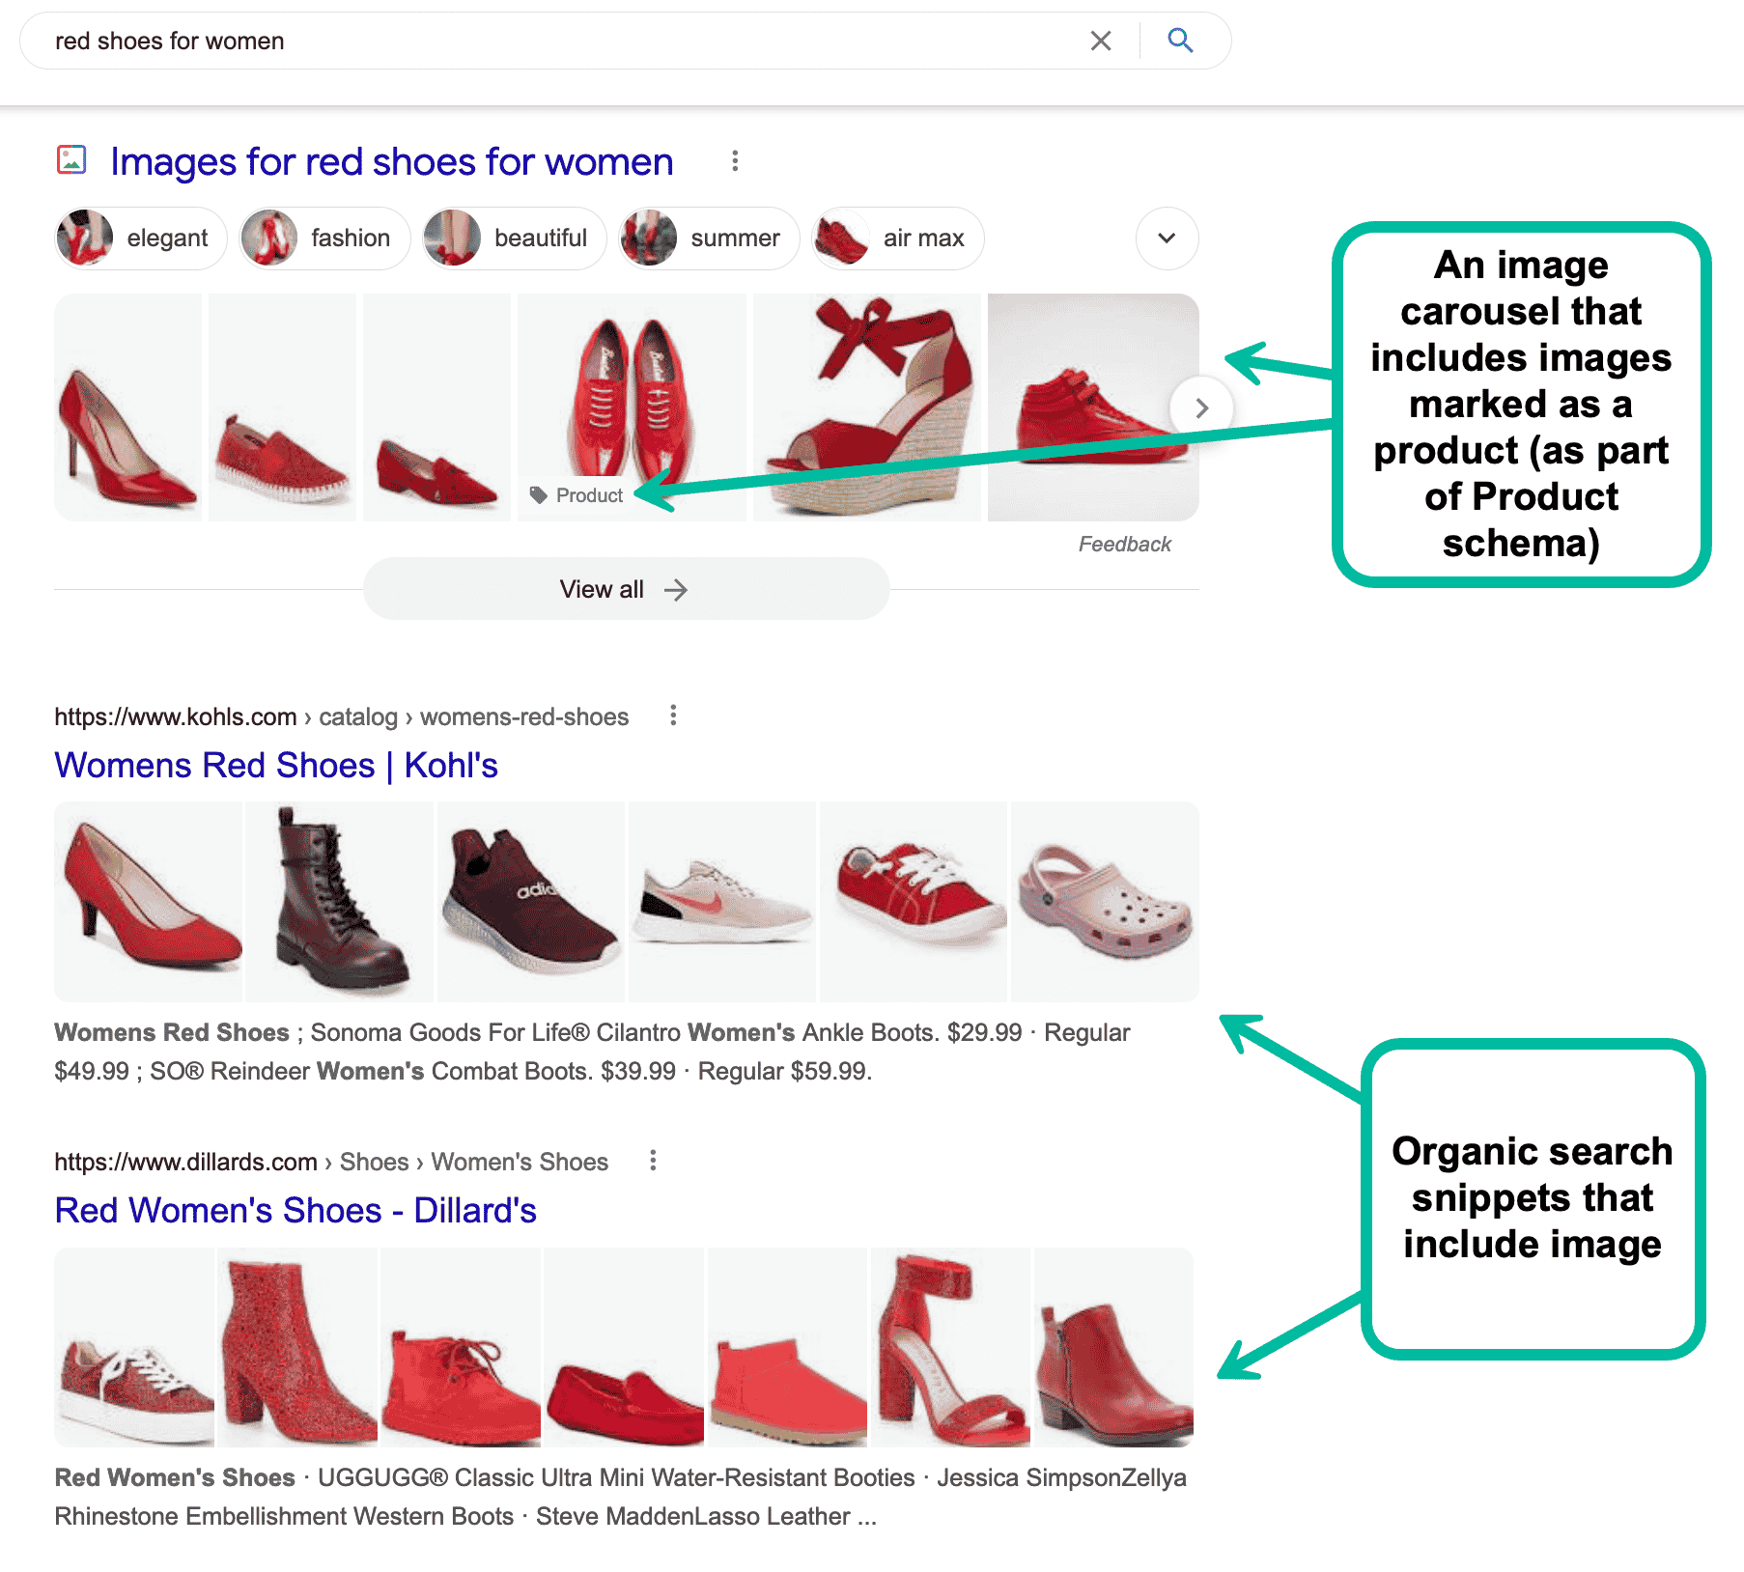Viewport: 1744px width, 1572px height.
Task: Expand more image filter chips with chevron
Action: click(x=1167, y=238)
